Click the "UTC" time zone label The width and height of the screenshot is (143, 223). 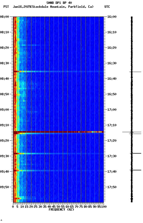point(107,7)
